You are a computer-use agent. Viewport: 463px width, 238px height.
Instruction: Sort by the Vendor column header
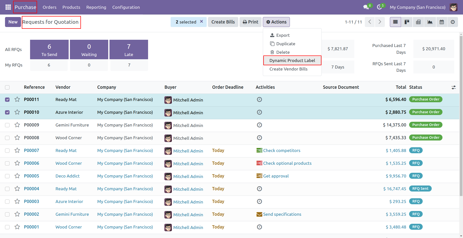[x=63, y=87]
